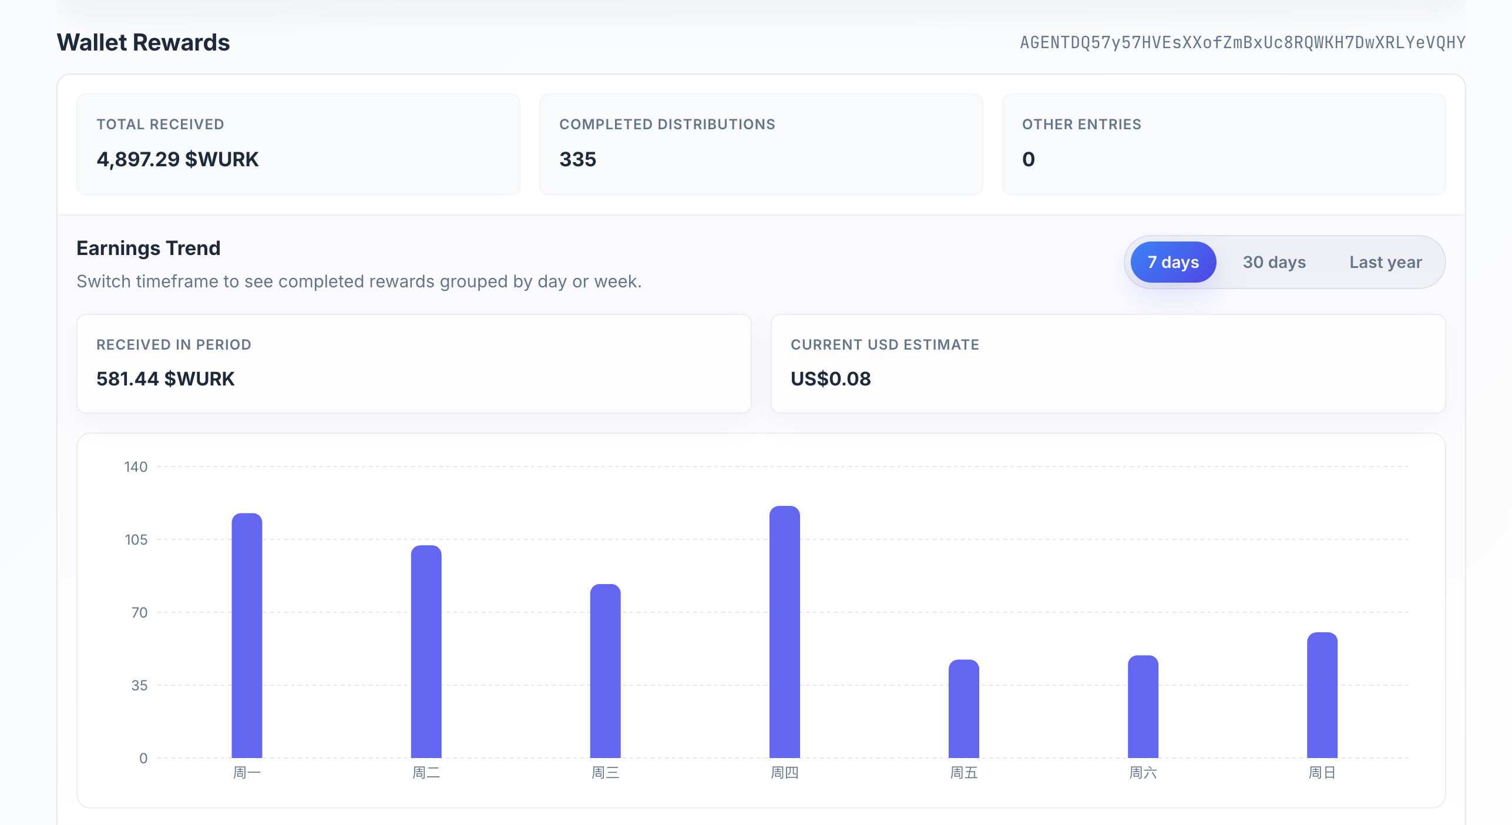Image resolution: width=1512 pixels, height=825 pixels.
Task: Click the 周五 x-axis label
Action: [964, 773]
